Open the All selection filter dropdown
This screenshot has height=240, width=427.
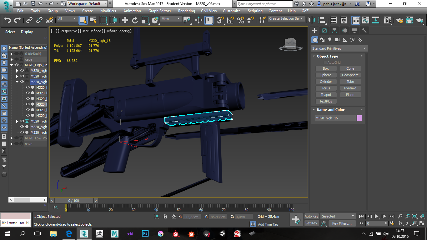pyautogui.click(x=67, y=19)
